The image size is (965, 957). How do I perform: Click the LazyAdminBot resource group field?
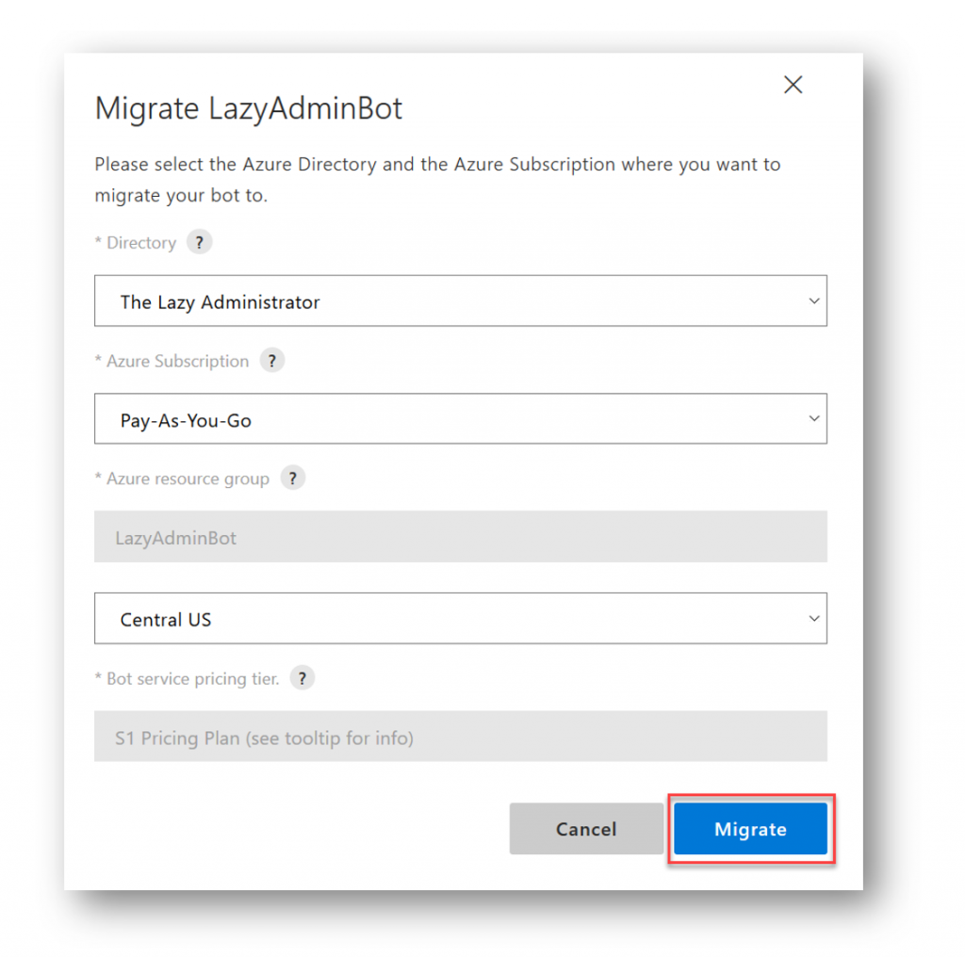[x=460, y=536]
